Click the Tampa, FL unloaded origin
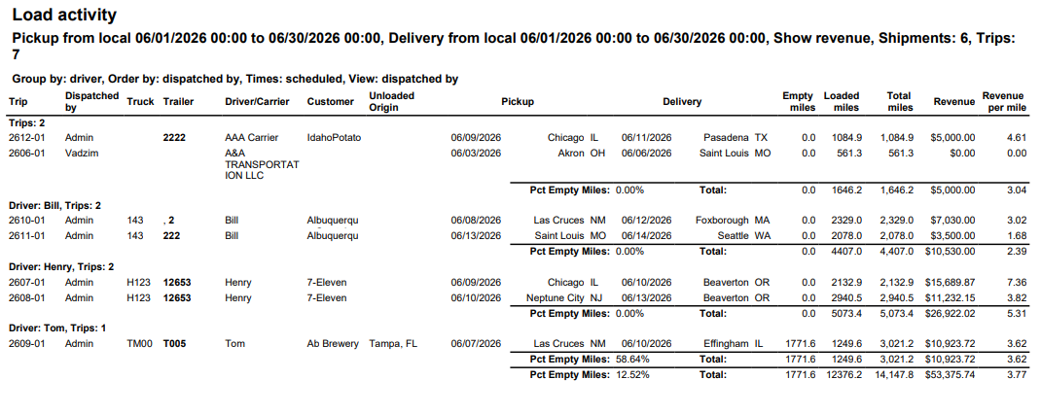Image resolution: width=1041 pixels, height=414 pixels. click(x=393, y=344)
